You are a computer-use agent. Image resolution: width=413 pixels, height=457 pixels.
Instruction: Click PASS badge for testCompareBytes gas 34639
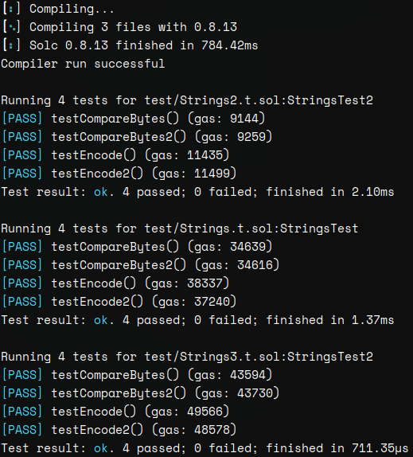point(22,247)
